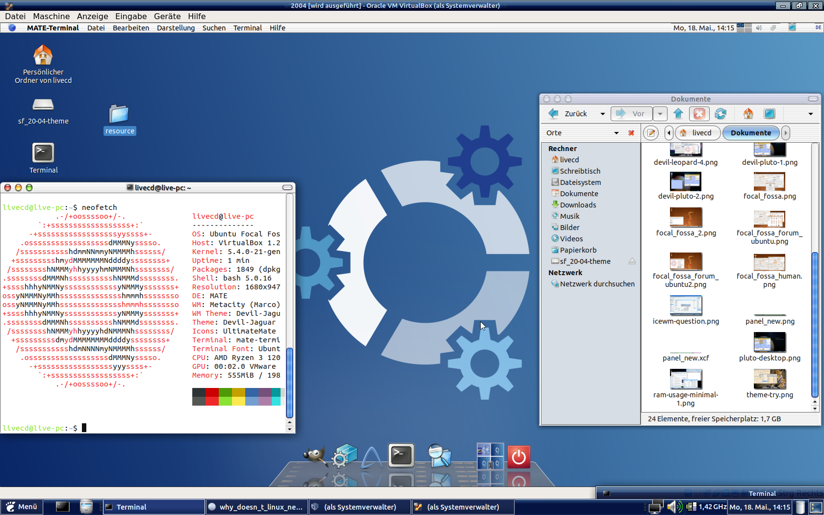The height and width of the screenshot is (515, 824).
Task: Reload the Dokumente folder
Action: coord(721,114)
